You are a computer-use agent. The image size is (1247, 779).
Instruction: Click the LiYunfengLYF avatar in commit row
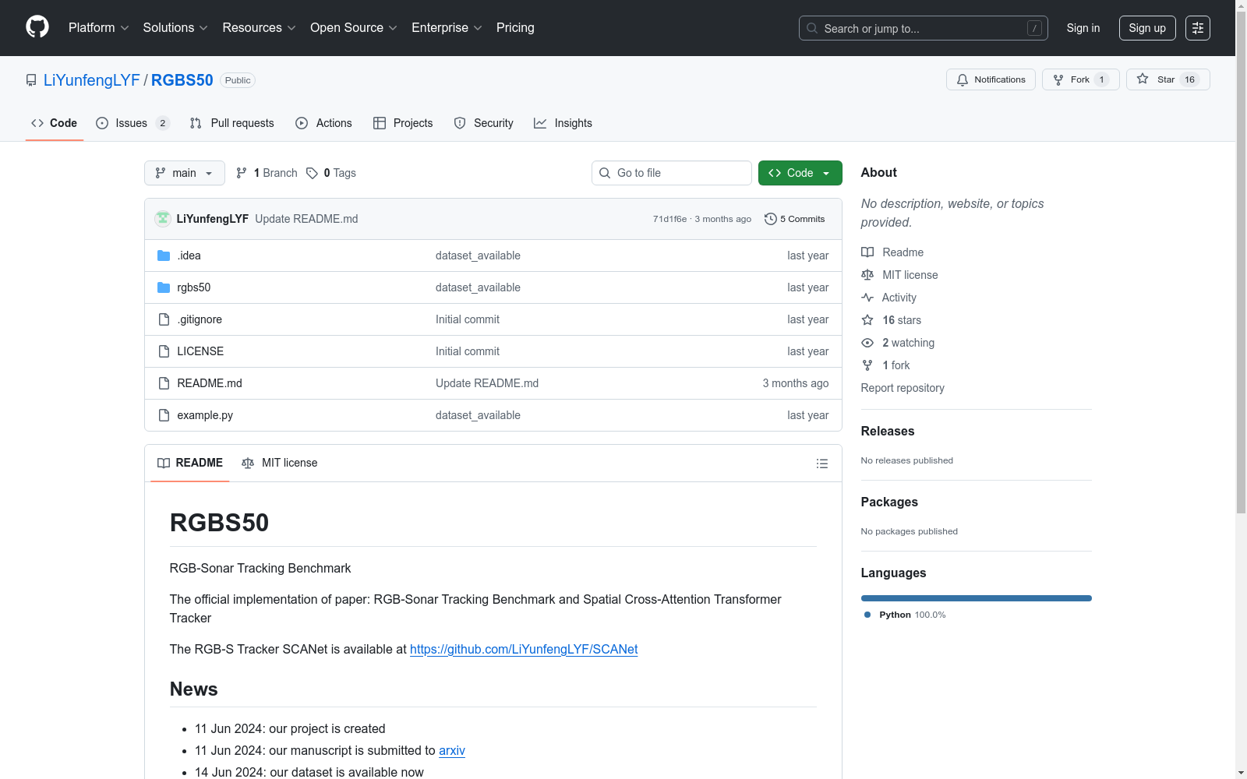point(163,219)
